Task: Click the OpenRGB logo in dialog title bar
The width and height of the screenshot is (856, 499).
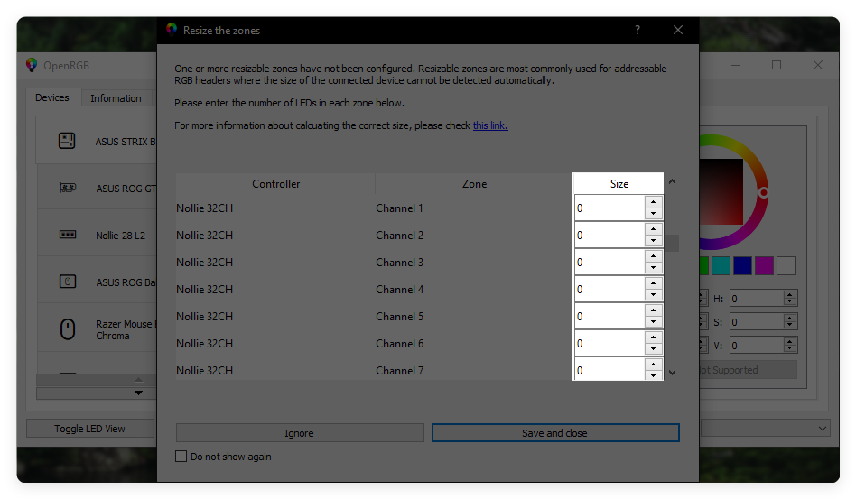Action: [x=172, y=30]
